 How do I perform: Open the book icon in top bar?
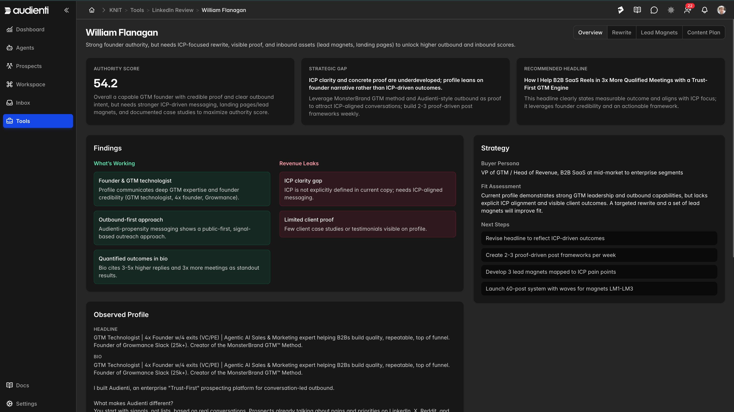click(x=637, y=10)
